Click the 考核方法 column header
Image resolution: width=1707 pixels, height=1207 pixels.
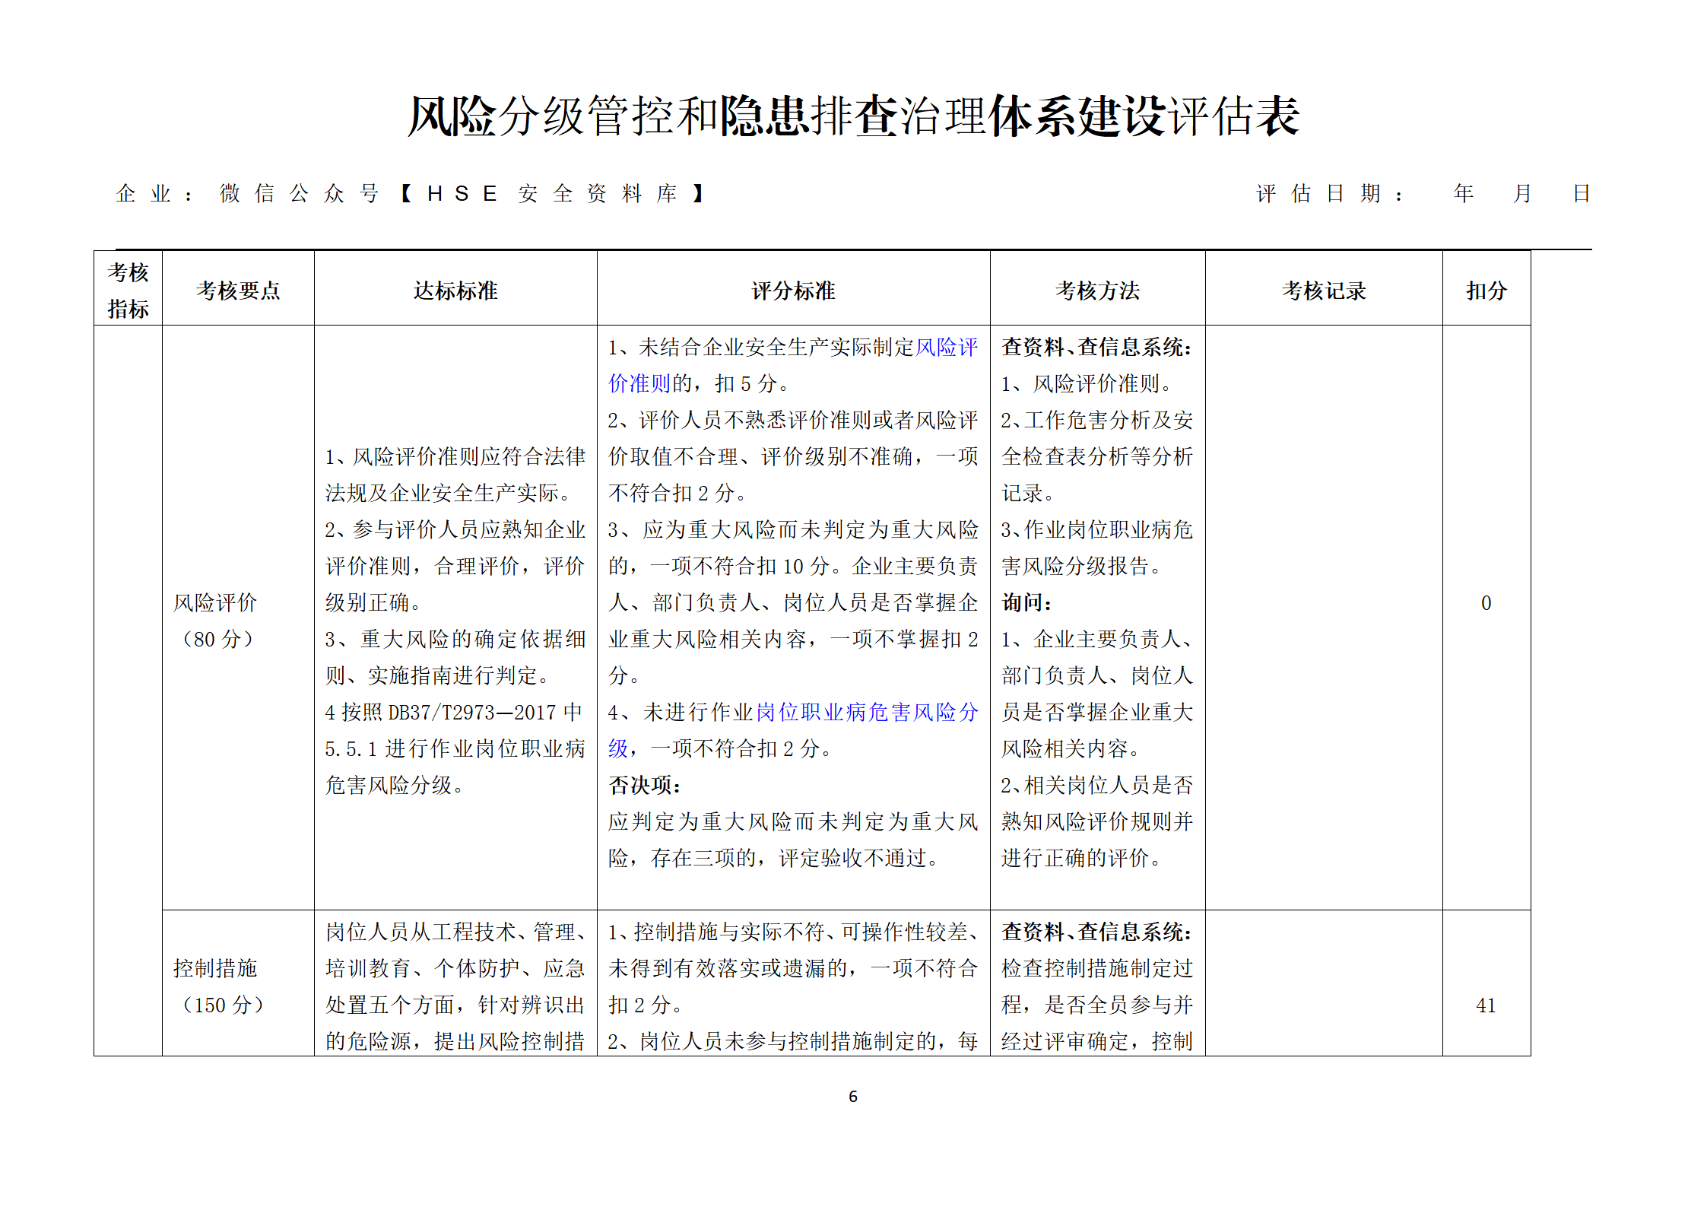click(1097, 291)
